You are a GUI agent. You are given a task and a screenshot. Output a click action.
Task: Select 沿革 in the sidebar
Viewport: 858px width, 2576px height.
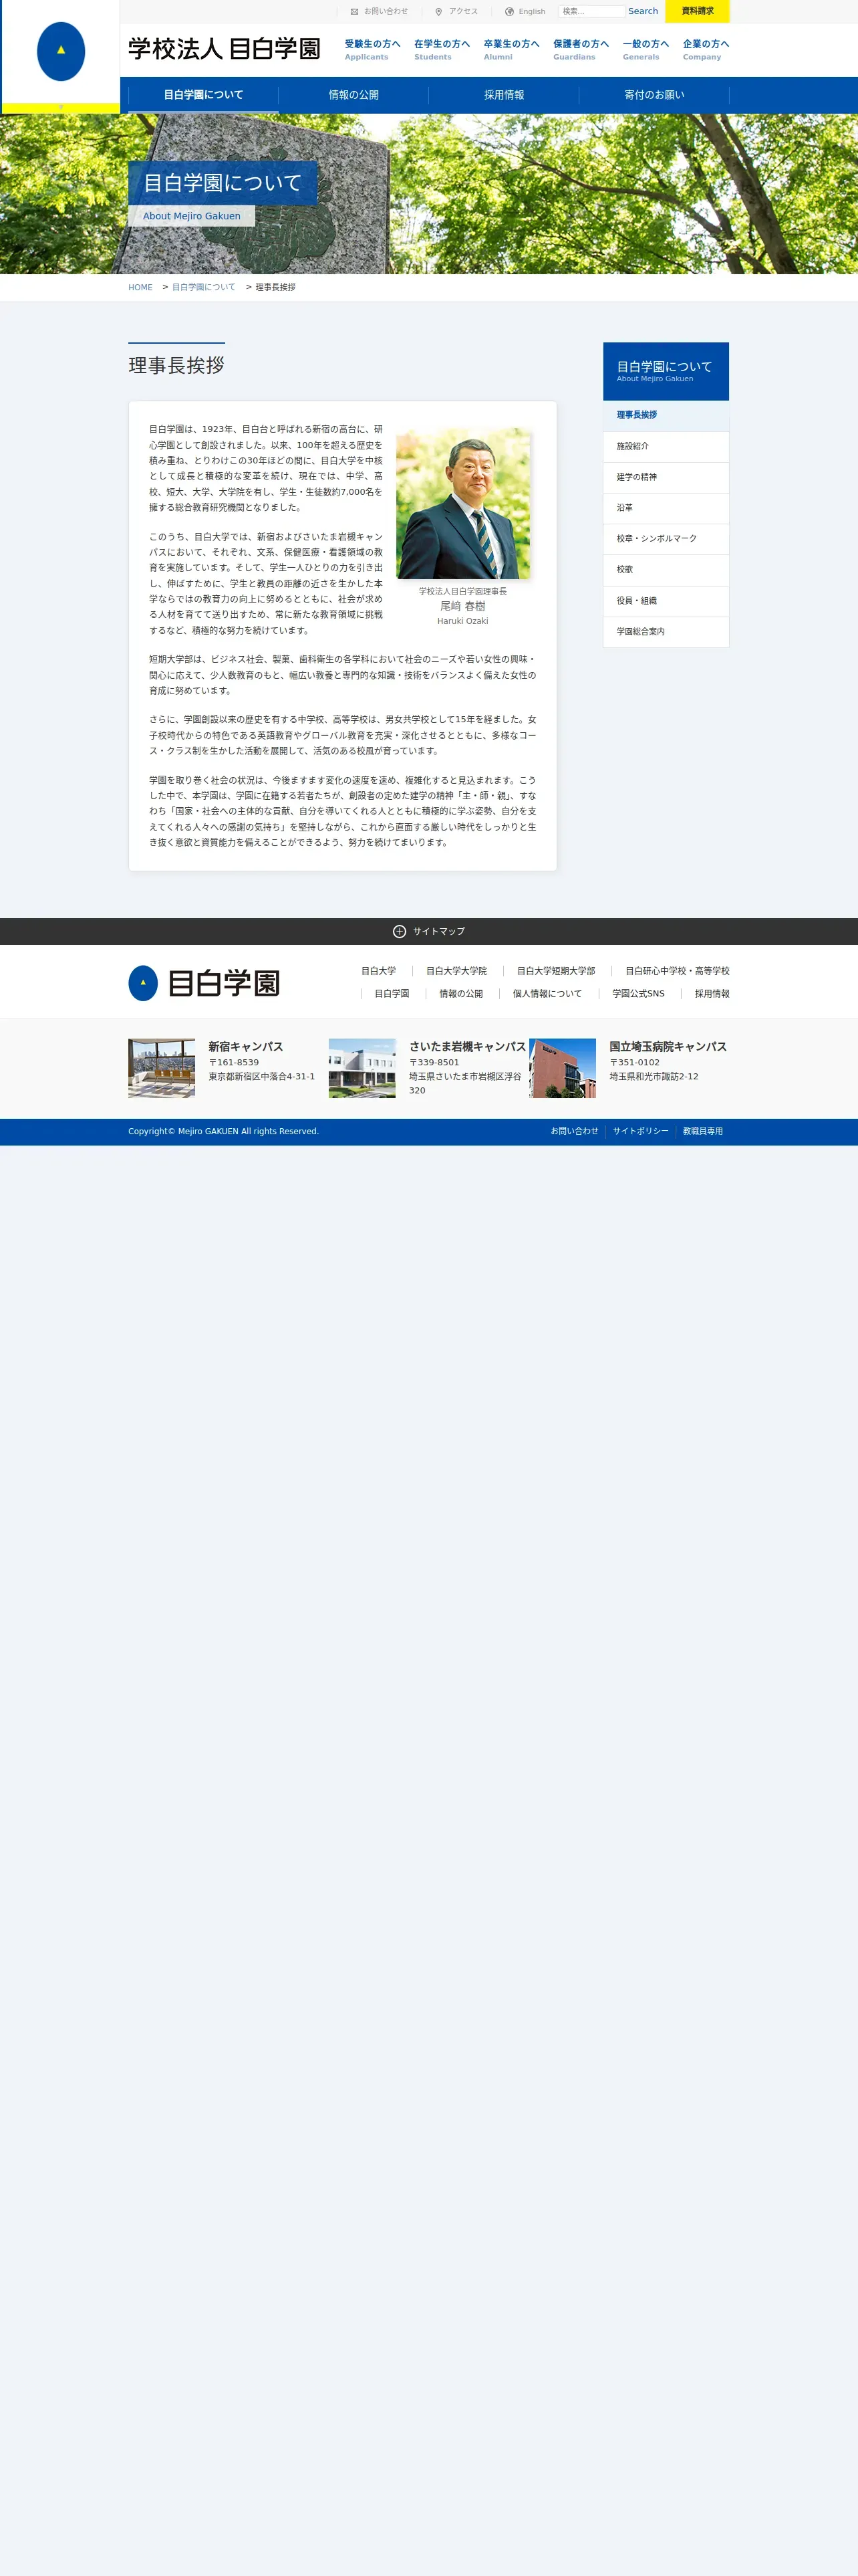pyautogui.click(x=666, y=508)
